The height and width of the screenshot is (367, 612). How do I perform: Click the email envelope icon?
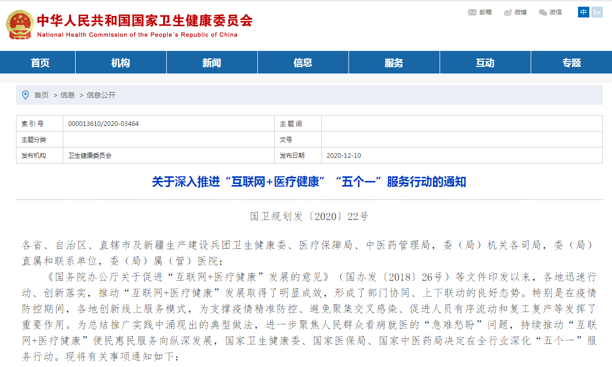472,12
